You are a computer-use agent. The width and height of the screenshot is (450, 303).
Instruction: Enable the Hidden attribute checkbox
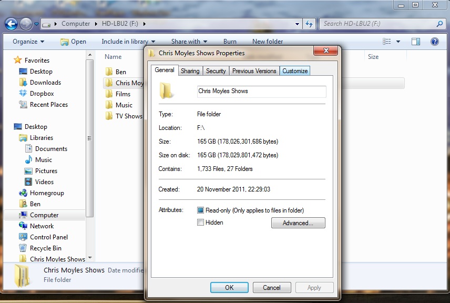pyautogui.click(x=200, y=223)
